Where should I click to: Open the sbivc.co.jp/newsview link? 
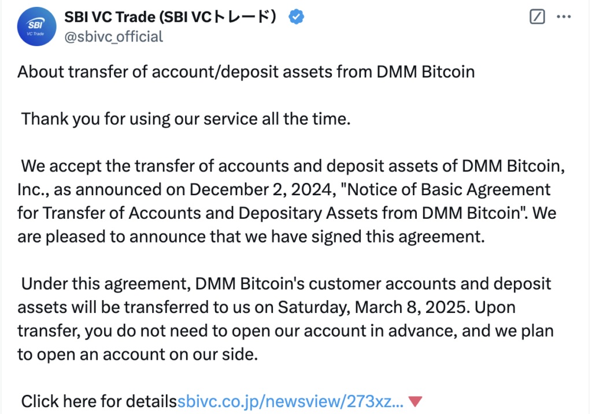click(x=290, y=401)
